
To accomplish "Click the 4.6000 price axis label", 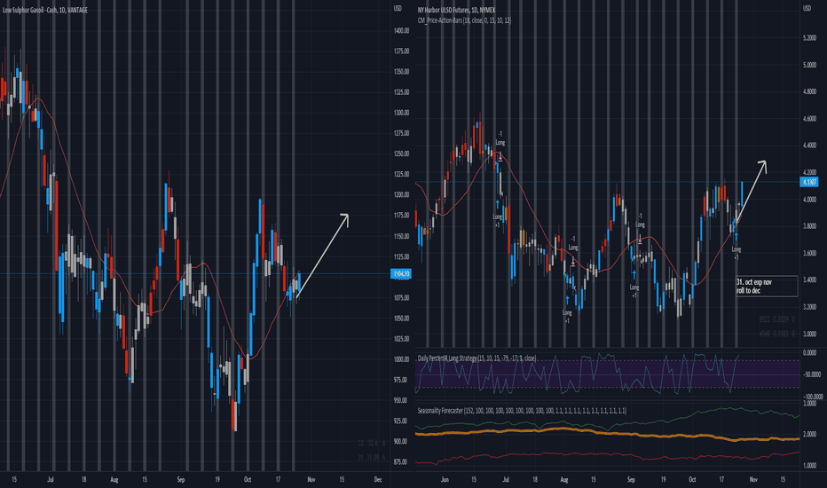I will pyautogui.click(x=809, y=119).
